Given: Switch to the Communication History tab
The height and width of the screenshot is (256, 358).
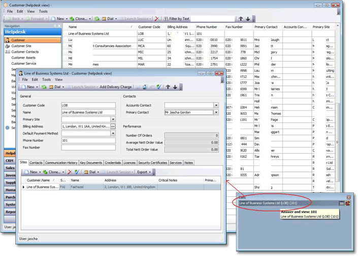Looking at the screenshot, I should click(61, 163).
